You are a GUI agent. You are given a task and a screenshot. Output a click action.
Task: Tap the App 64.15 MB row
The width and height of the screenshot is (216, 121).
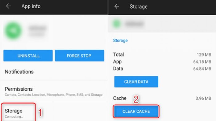(162, 62)
